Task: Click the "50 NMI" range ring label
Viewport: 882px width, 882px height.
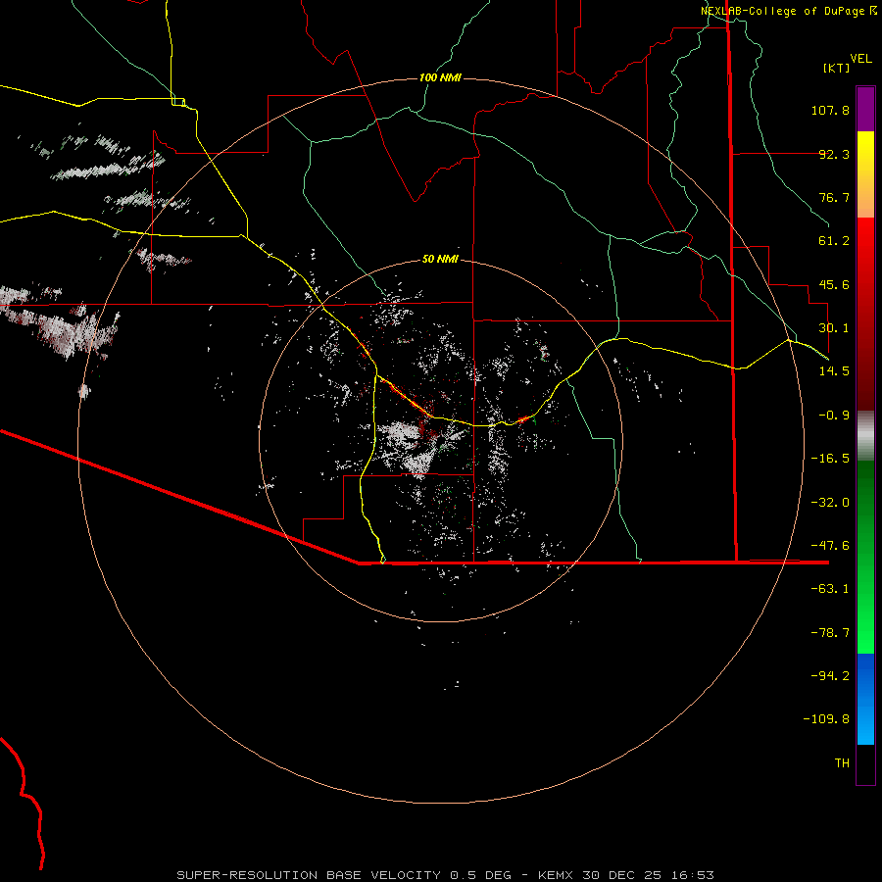Action: point(440,259)
